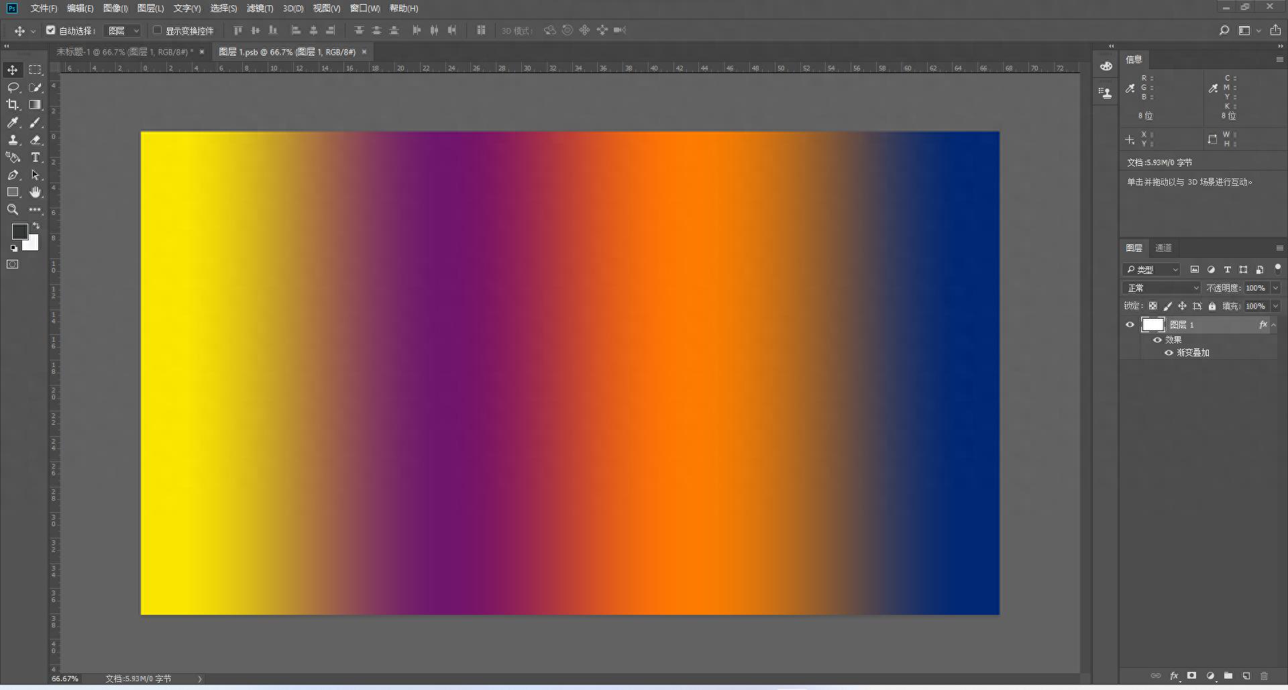Toggle visibility of 渐变叠加 effect
1288x690 pixels.
click(1169, 352)
